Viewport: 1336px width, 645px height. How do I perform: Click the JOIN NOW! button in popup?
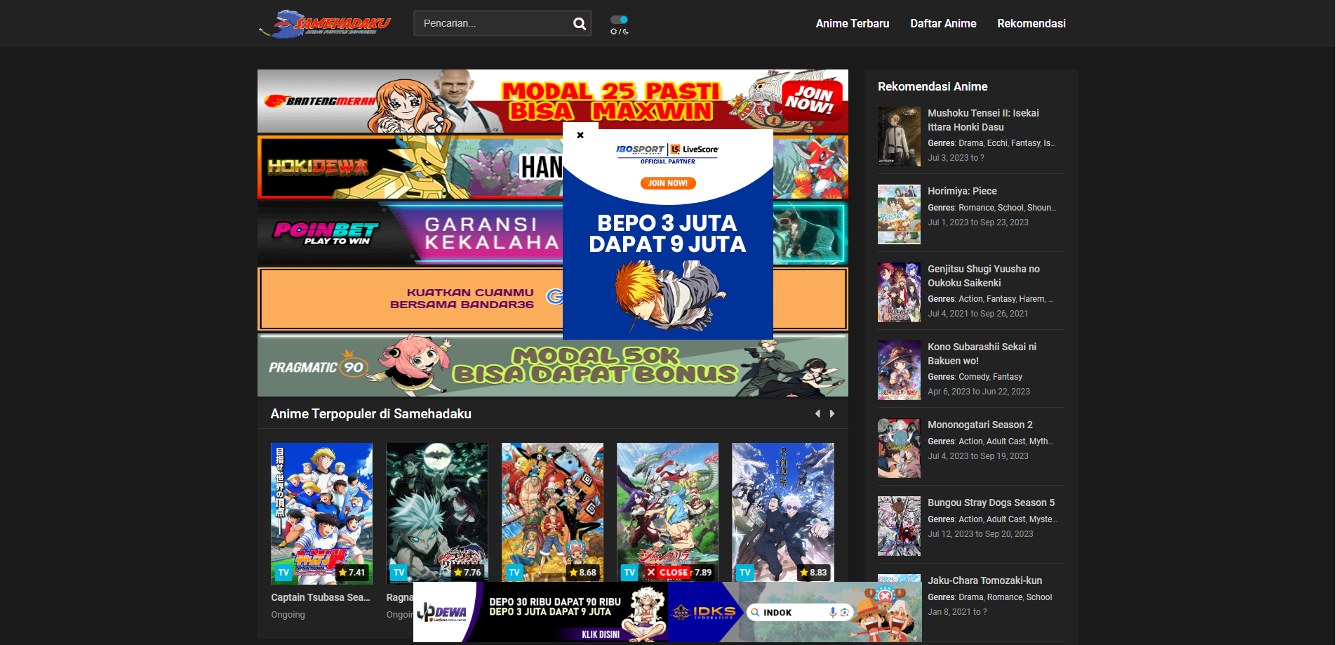tap(668, 183)
